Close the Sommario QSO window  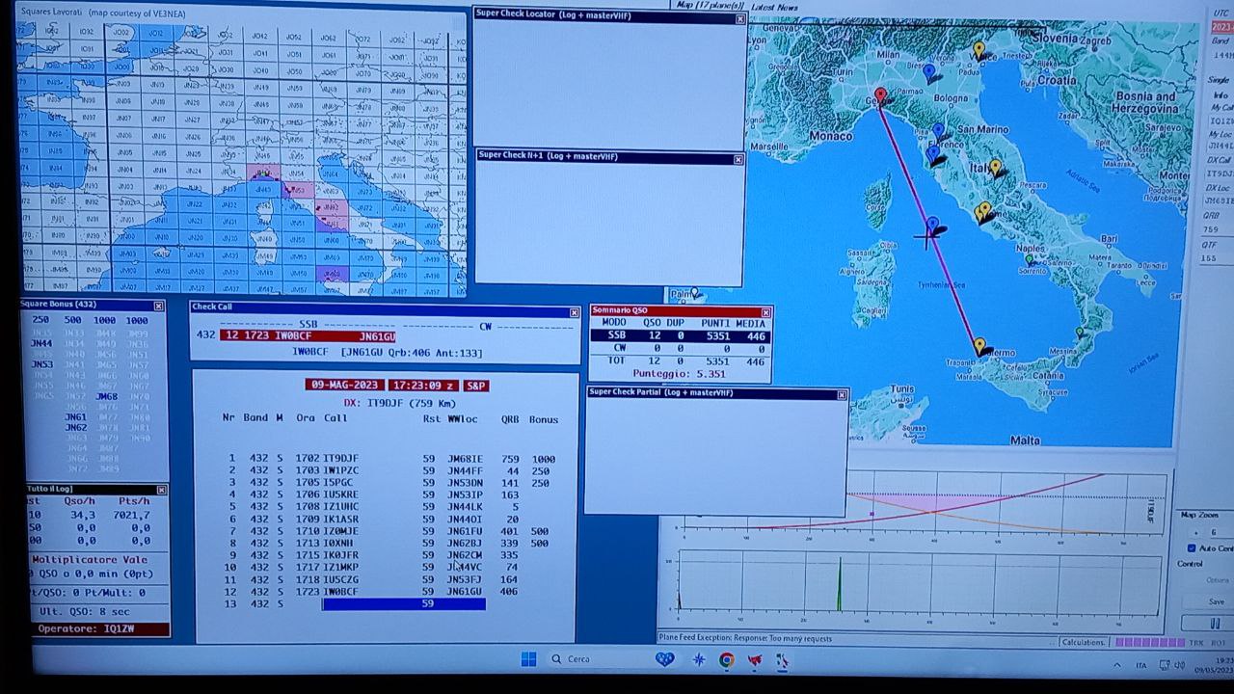coord(766,312)
